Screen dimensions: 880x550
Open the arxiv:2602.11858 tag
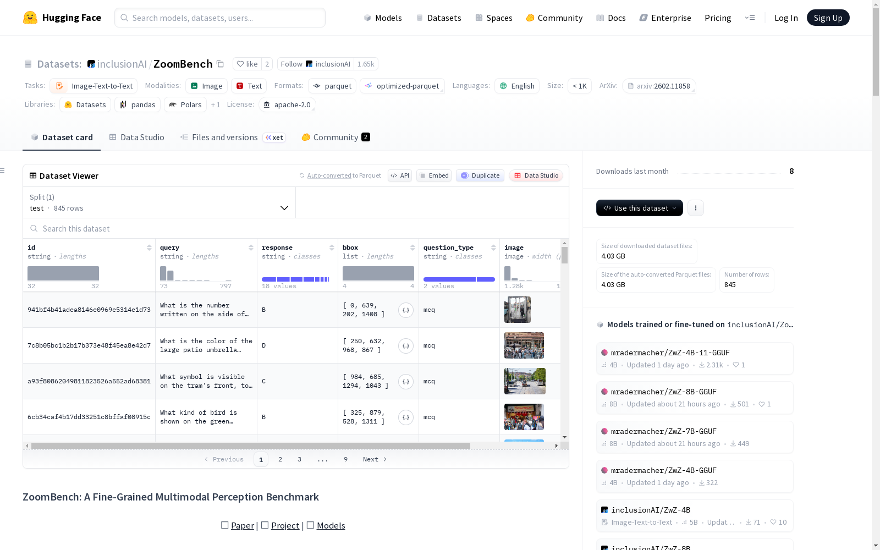point(659,86)
